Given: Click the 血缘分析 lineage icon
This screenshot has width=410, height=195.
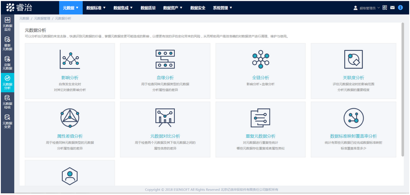Looking at the screenshot, I should pos(165,59).
